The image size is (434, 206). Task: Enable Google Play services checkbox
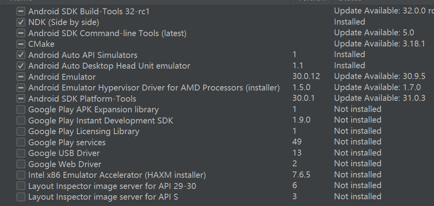(21, 142)
